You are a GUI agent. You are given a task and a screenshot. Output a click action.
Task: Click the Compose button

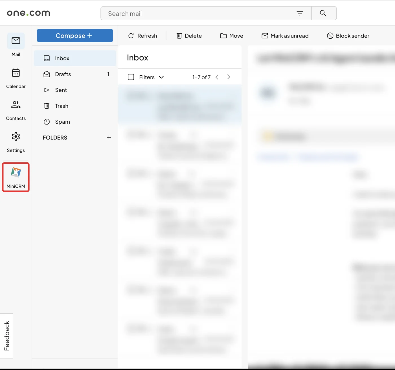pyautogui.click(x=75, y=36)
